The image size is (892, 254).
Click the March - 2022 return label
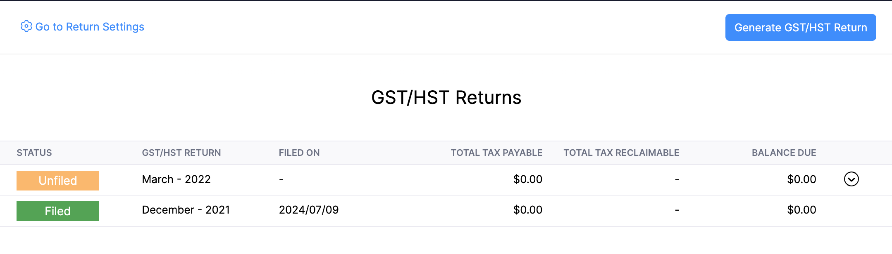pos(176,179)
